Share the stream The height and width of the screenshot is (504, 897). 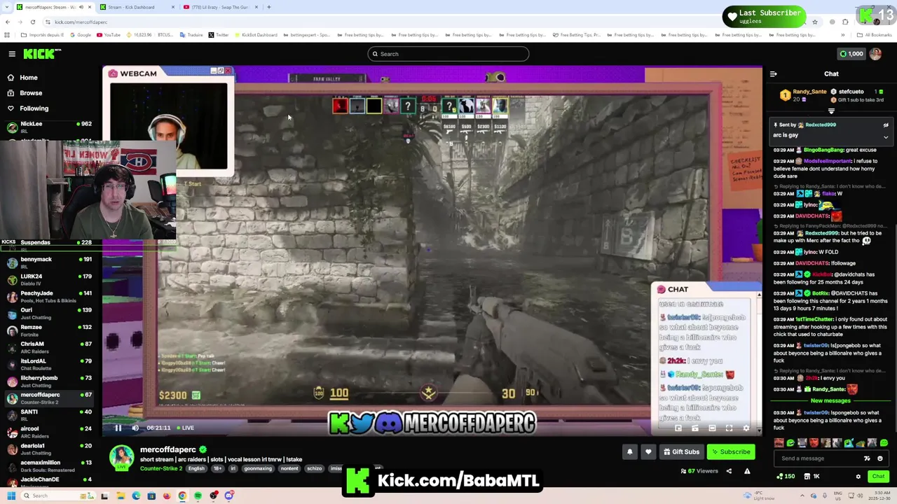[x=729, y=471]
